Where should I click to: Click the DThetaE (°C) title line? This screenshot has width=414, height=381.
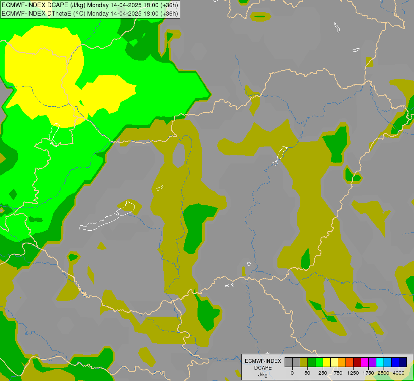click(90, 14)
